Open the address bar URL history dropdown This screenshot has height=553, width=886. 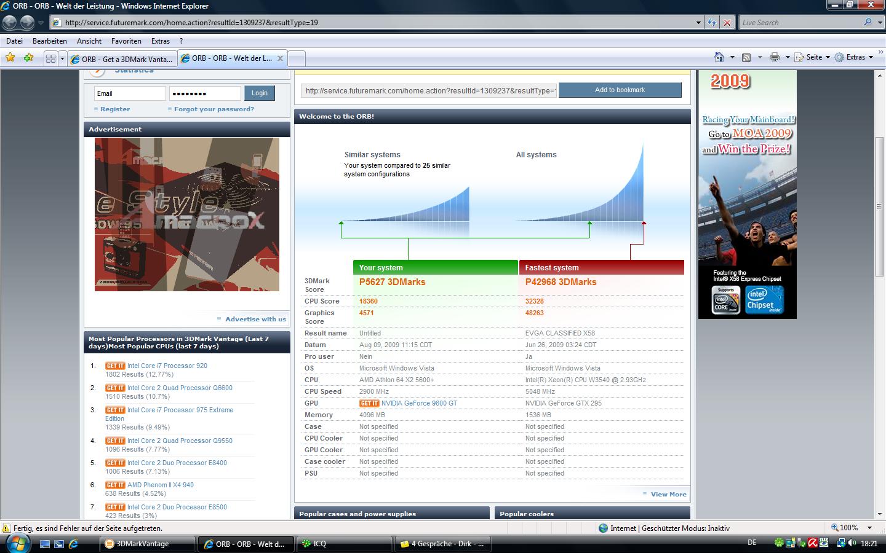coord(698,23)
